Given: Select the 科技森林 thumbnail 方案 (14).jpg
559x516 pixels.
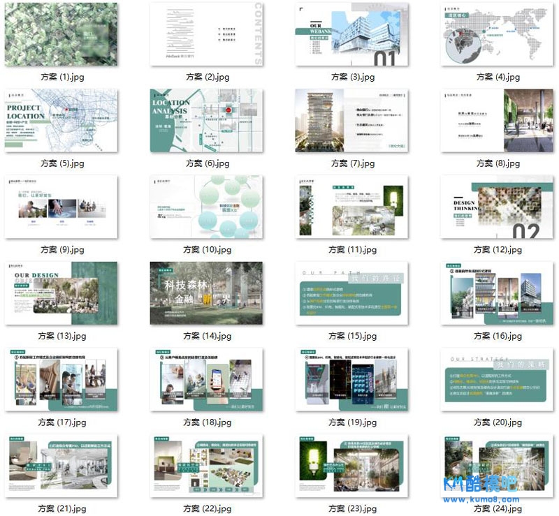Looking at the screenshot, I should pyautogui.click(x=207, y=293).
